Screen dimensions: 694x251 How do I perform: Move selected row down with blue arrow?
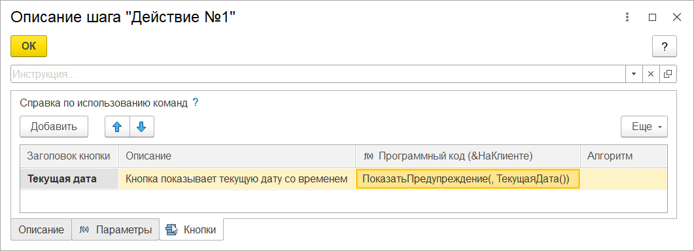coord(142,127)
